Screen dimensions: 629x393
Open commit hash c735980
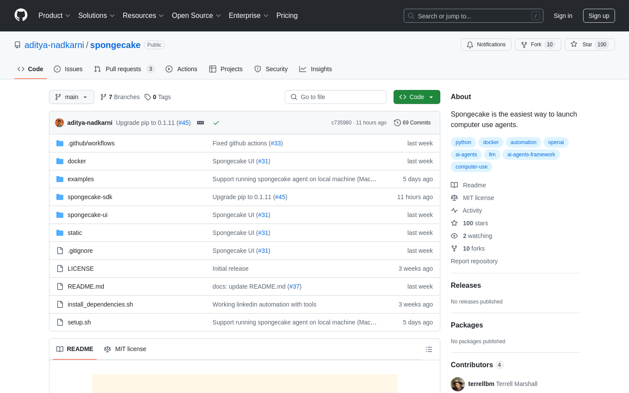click(x=341, y=123)
